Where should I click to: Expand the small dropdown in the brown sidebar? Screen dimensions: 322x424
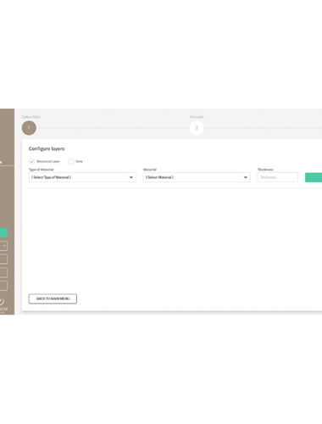tap(3, 246)
